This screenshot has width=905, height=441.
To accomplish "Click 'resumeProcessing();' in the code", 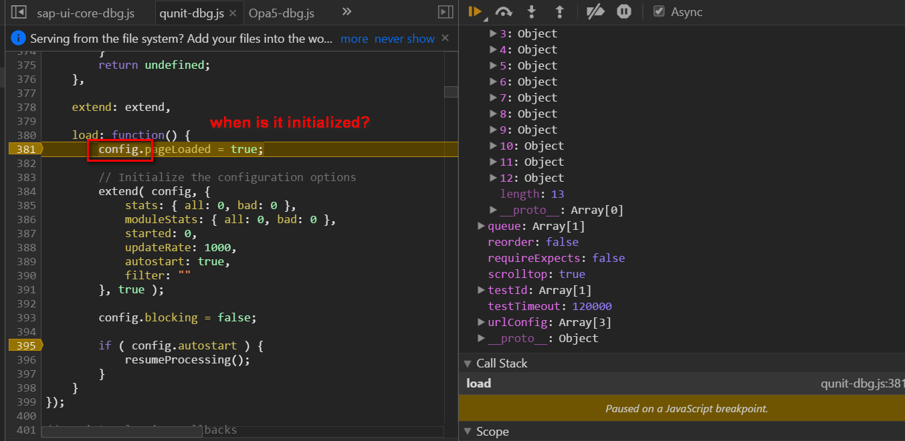I will click(187, 359).
